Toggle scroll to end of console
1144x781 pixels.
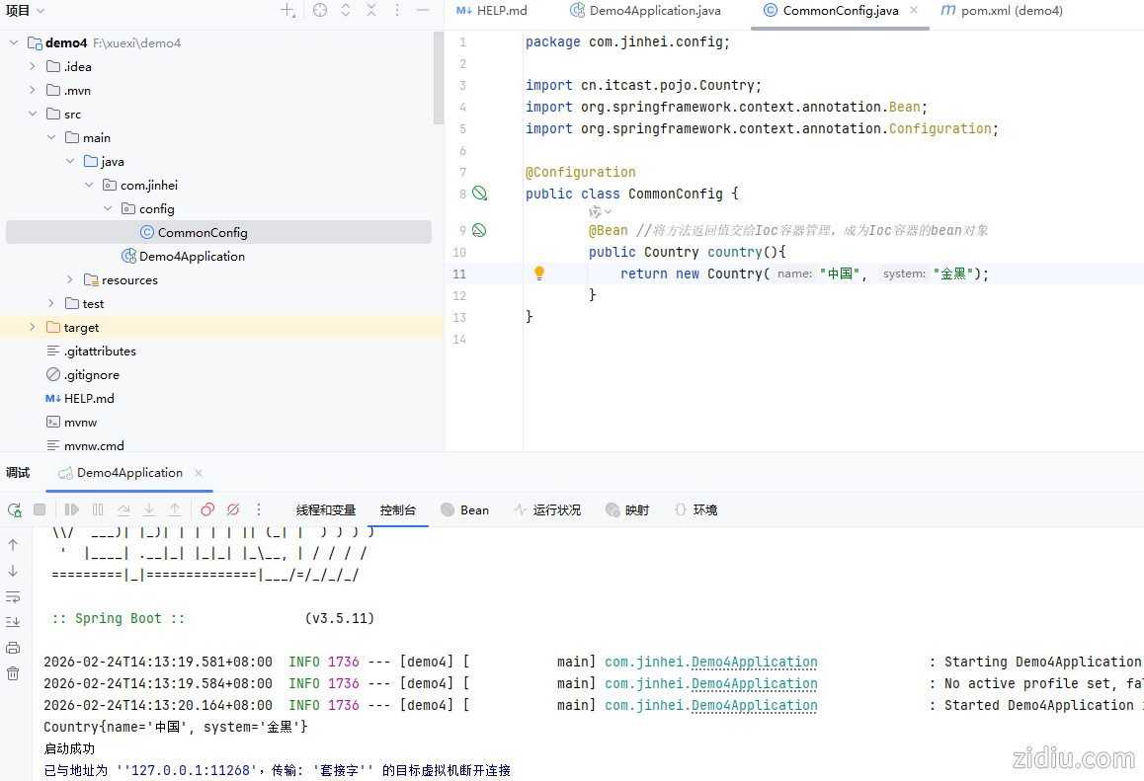[x=13, y=622]
